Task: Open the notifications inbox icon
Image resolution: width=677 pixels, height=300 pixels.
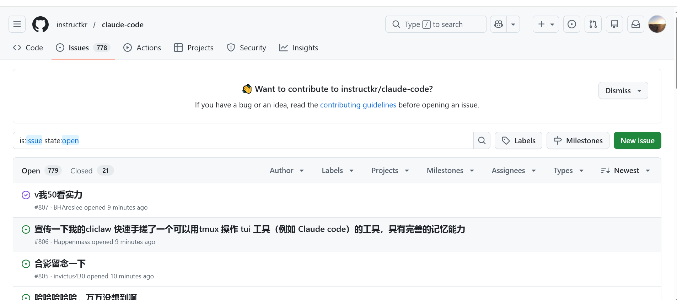Action: (636, 24)
